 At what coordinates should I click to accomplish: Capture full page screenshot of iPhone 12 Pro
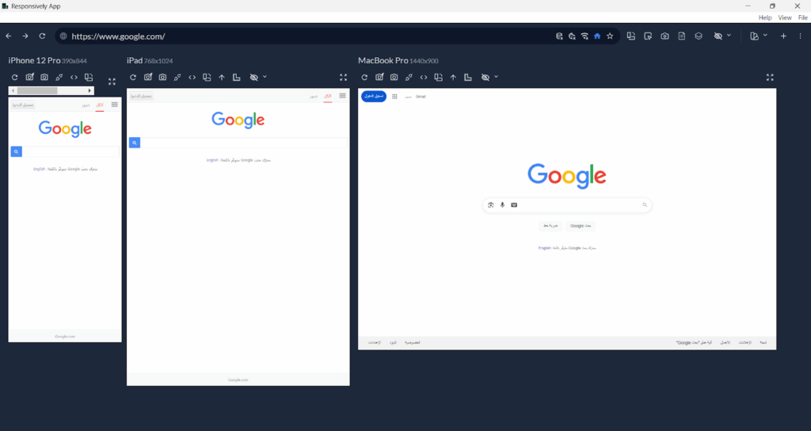[44, 77]
